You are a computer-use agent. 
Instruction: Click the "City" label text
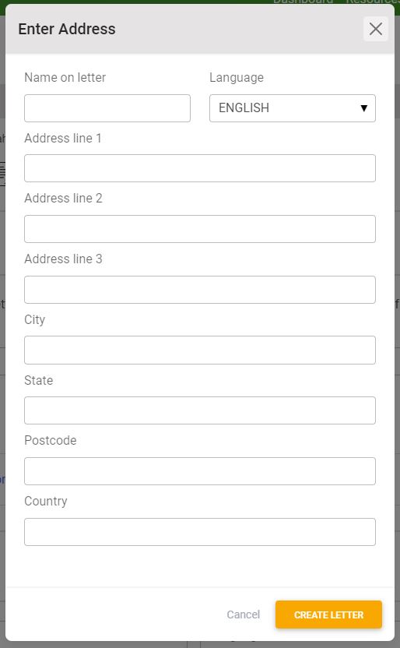35,320
